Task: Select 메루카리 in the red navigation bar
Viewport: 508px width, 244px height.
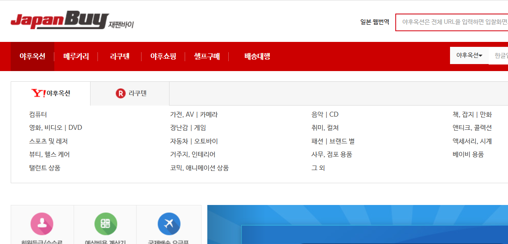Action: tap(76, 56)
